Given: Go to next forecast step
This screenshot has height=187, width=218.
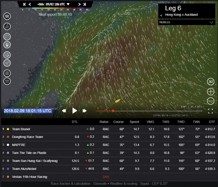Looking at the screenshot, I should point(79,4).
